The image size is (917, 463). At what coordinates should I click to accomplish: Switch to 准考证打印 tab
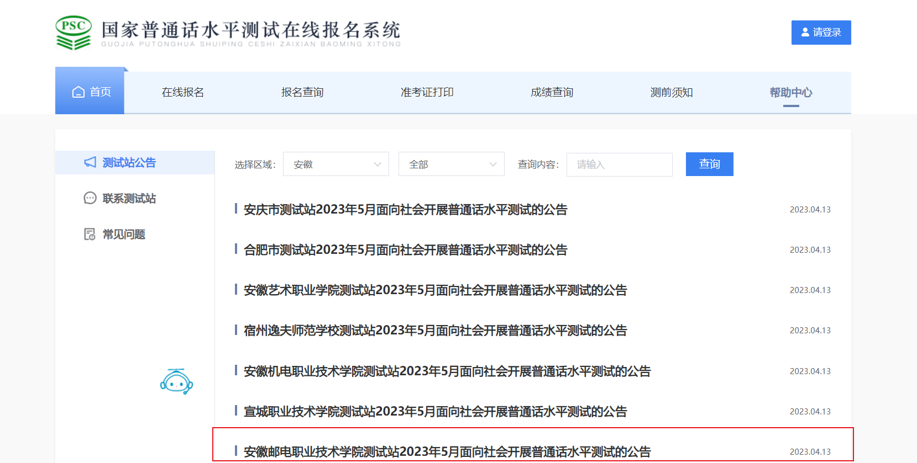(x=427, y=92)
